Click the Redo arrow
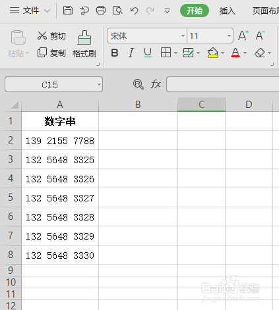 tap(150, 11)
